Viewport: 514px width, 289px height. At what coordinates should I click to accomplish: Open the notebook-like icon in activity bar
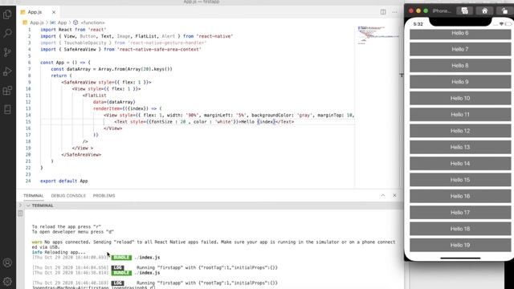point(7,109)
